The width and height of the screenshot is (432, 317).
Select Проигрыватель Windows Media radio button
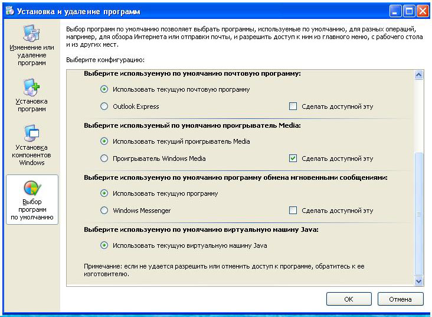click(104, 158)
